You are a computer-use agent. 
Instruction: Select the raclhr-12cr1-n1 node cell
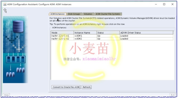(62, 36)
